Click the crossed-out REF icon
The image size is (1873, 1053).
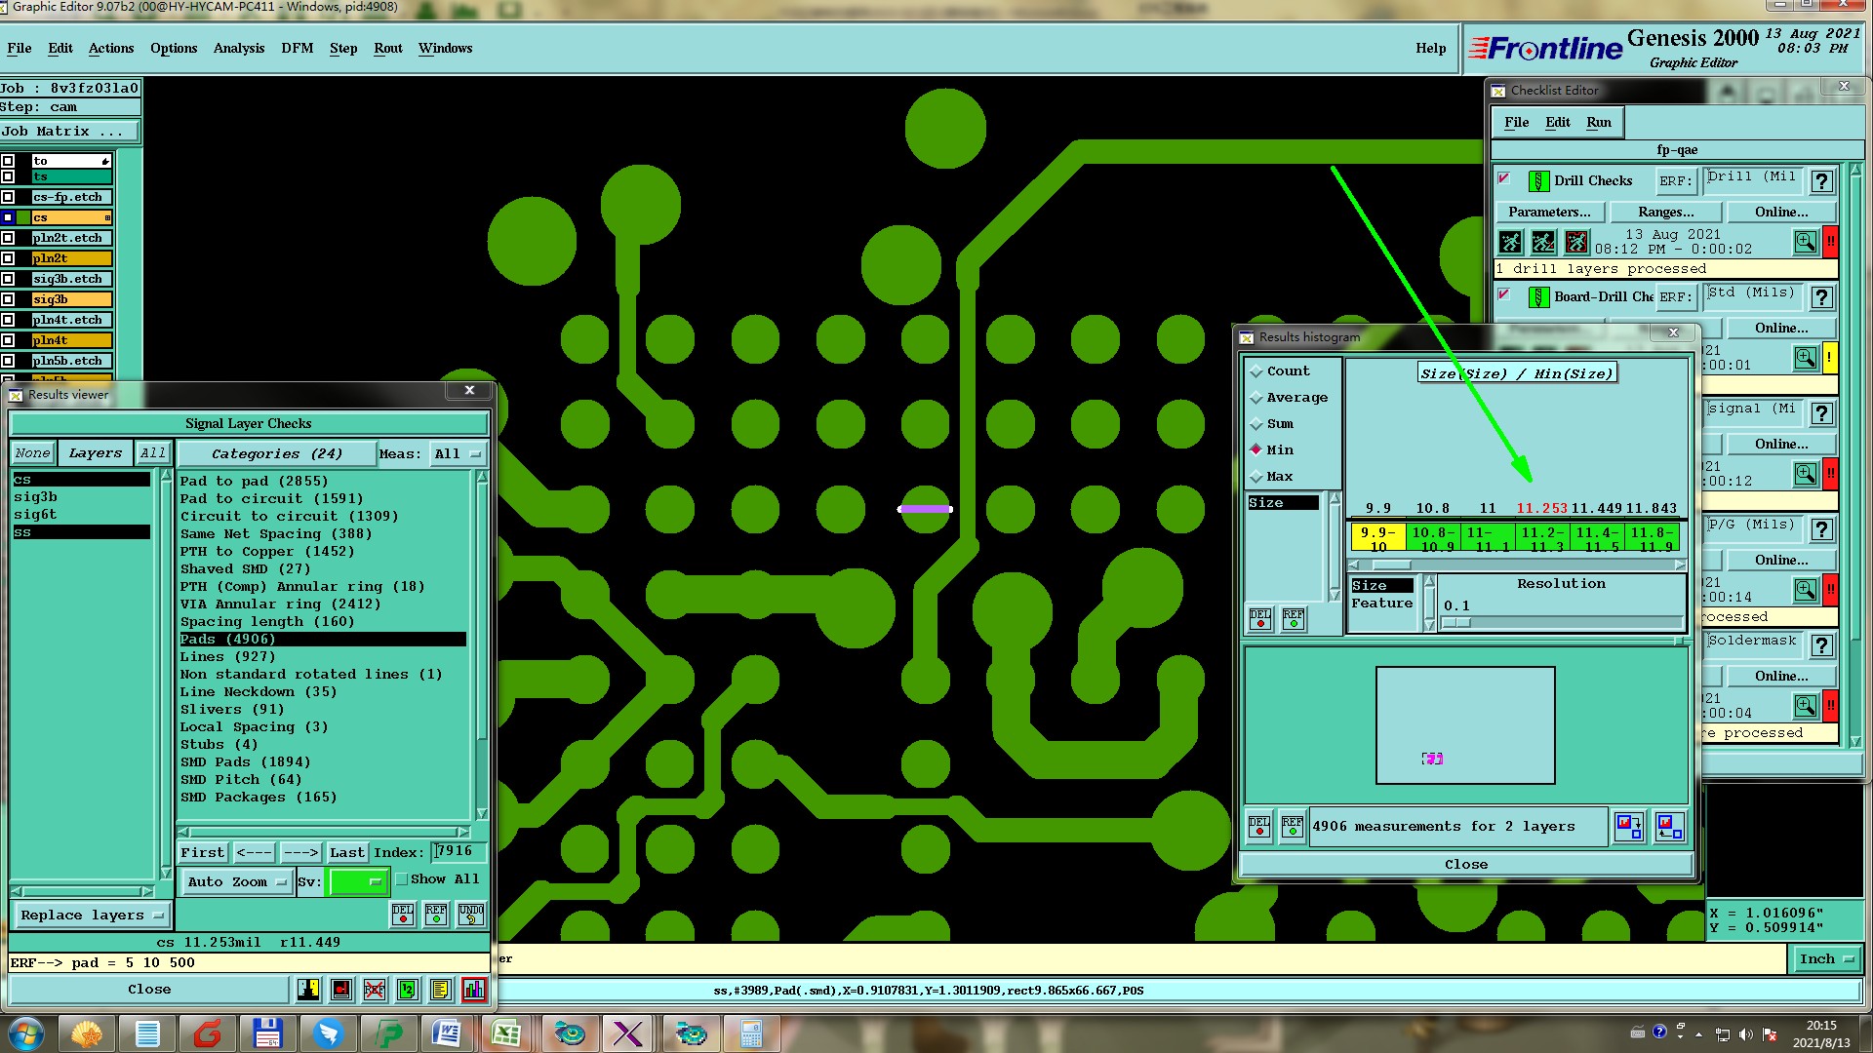pyautogui.click(x=375, y=990)
